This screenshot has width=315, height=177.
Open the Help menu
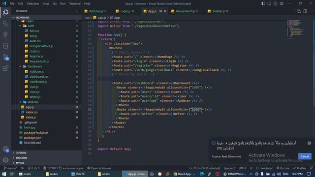click(87, 3)
